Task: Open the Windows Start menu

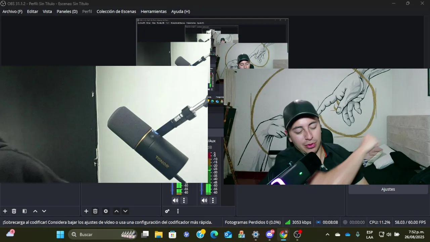Action: pyautogui.click(x=60, y=234)
